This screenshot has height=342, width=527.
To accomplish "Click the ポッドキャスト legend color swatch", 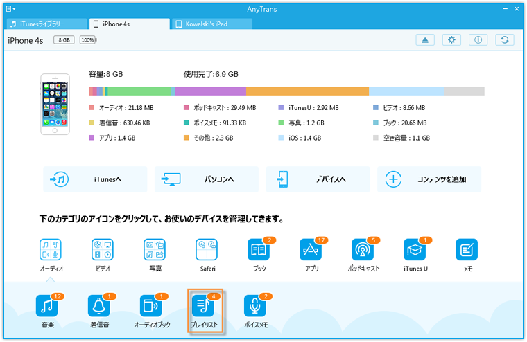I will pyautogui.click(x=187, y=108).
